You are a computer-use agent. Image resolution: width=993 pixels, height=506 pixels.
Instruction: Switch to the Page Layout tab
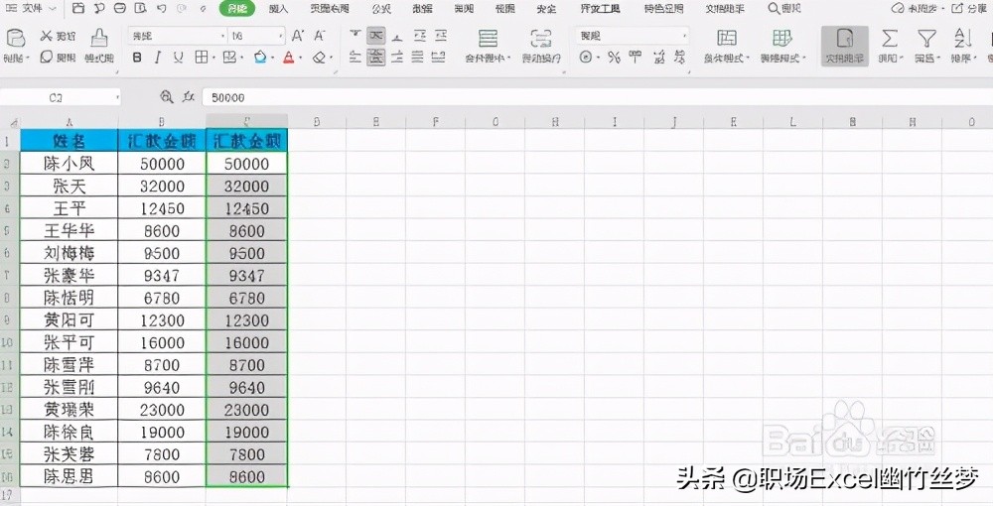tap(330, 9)
